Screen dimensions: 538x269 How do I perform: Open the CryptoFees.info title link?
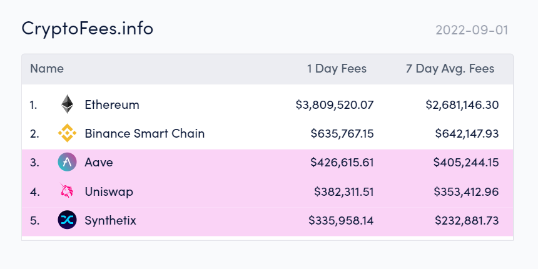(87, 28)
